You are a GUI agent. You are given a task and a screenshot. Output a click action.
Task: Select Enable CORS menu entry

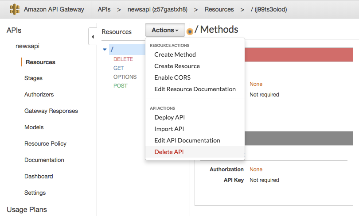(172, 77)
